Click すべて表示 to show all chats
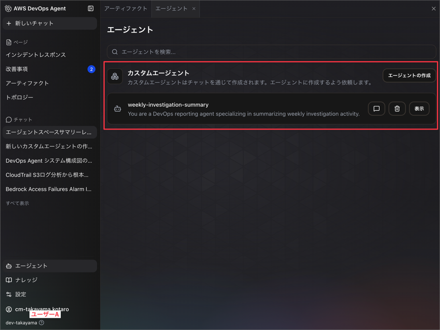The height and width of the screenshot is (330, 440). (18, 203)
